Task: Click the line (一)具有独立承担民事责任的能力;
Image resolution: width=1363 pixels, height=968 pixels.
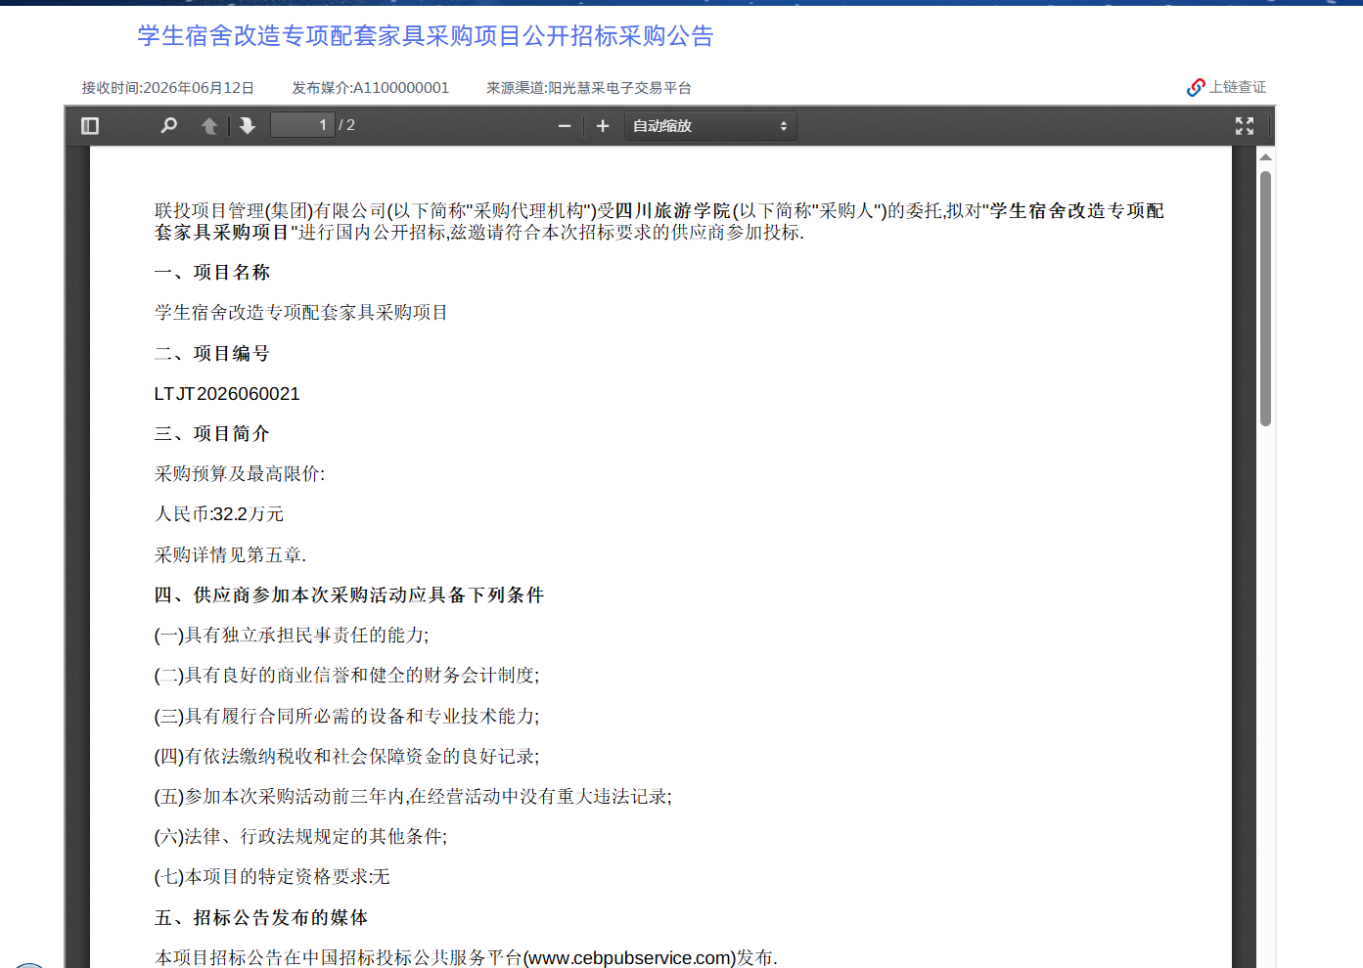Action: pos(292,636)
